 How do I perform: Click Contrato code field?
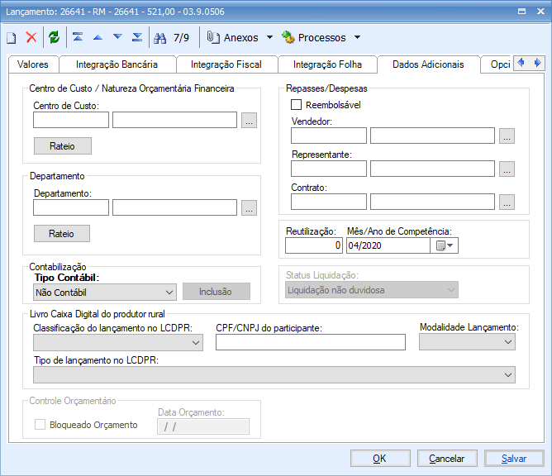[x=329, y=202]
